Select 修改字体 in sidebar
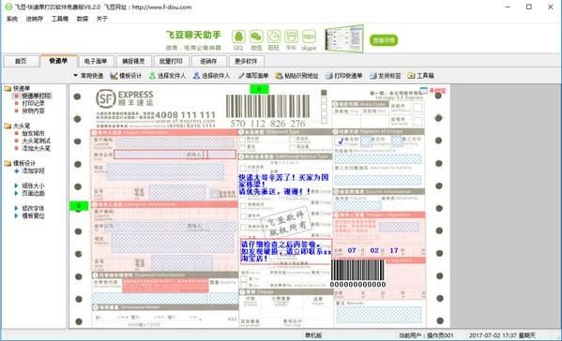This screenshot has width=562, height=341. pos(33,208)
